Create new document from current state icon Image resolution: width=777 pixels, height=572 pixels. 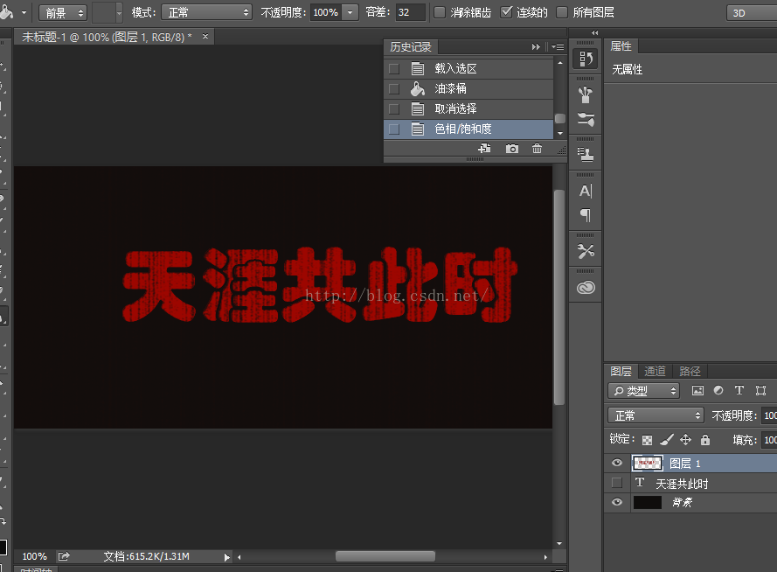pos(484,148)
